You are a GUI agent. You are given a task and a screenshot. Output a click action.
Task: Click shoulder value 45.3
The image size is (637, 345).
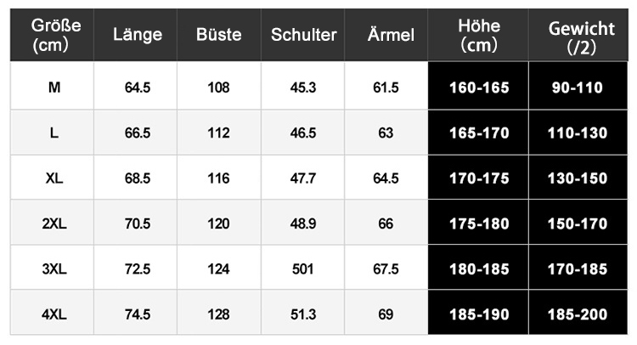[x=302, y=88]
